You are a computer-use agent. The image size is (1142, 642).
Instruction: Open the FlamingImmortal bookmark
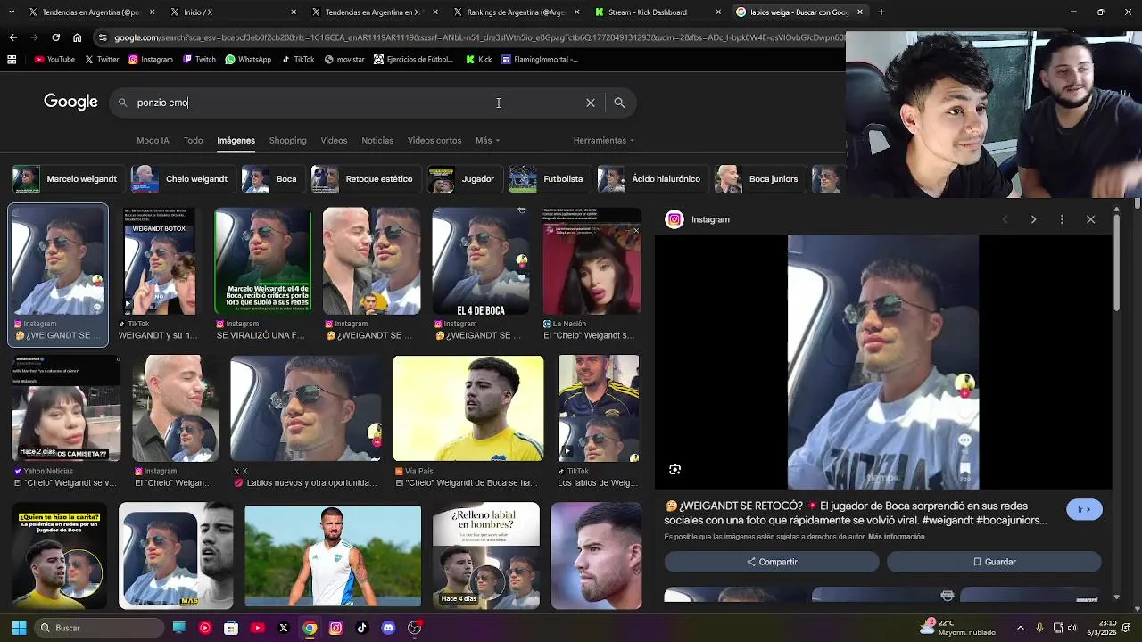(x=540, y=60)
